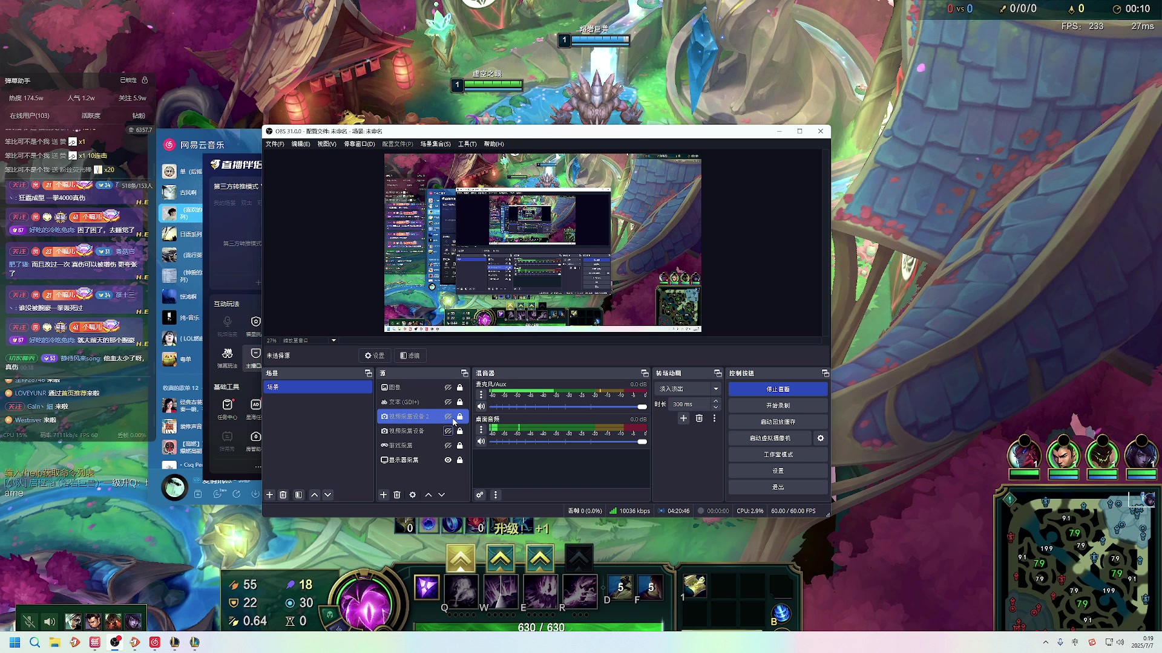The height and width of the screenshot is (653, 1162).
Task: Open advanced audio properties gears in mixer
Action: [480, 495]
